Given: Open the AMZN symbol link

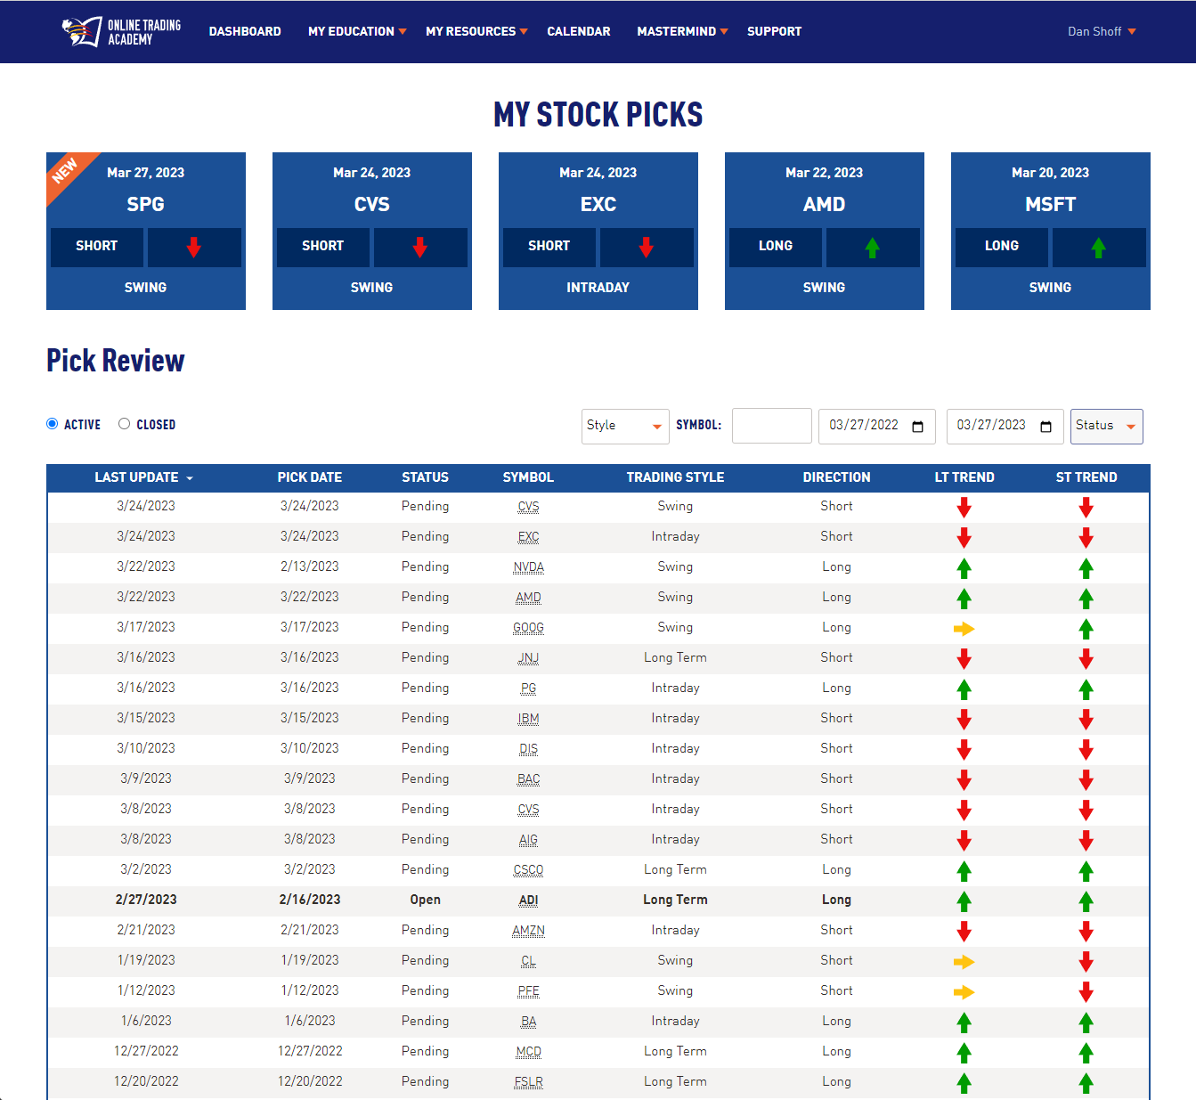Looking at the screenshot, I should pos(528,931).
